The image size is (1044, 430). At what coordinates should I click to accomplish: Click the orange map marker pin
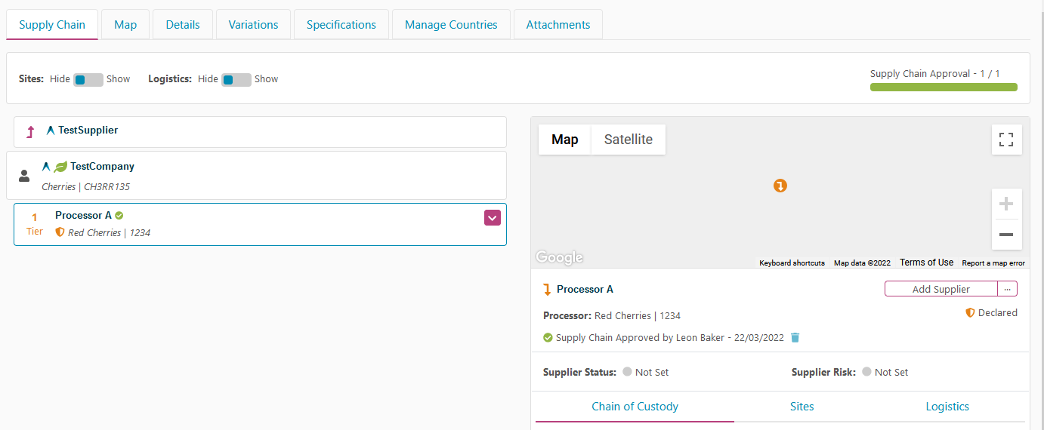[x=780, y=186]
